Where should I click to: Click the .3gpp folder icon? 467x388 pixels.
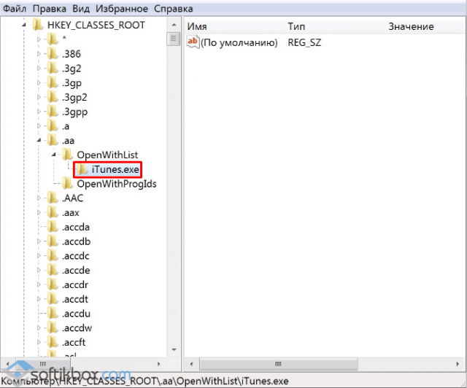(53, 112)
